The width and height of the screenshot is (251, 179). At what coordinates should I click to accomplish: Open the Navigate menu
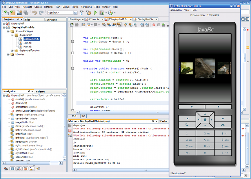[x=27, y=7]
